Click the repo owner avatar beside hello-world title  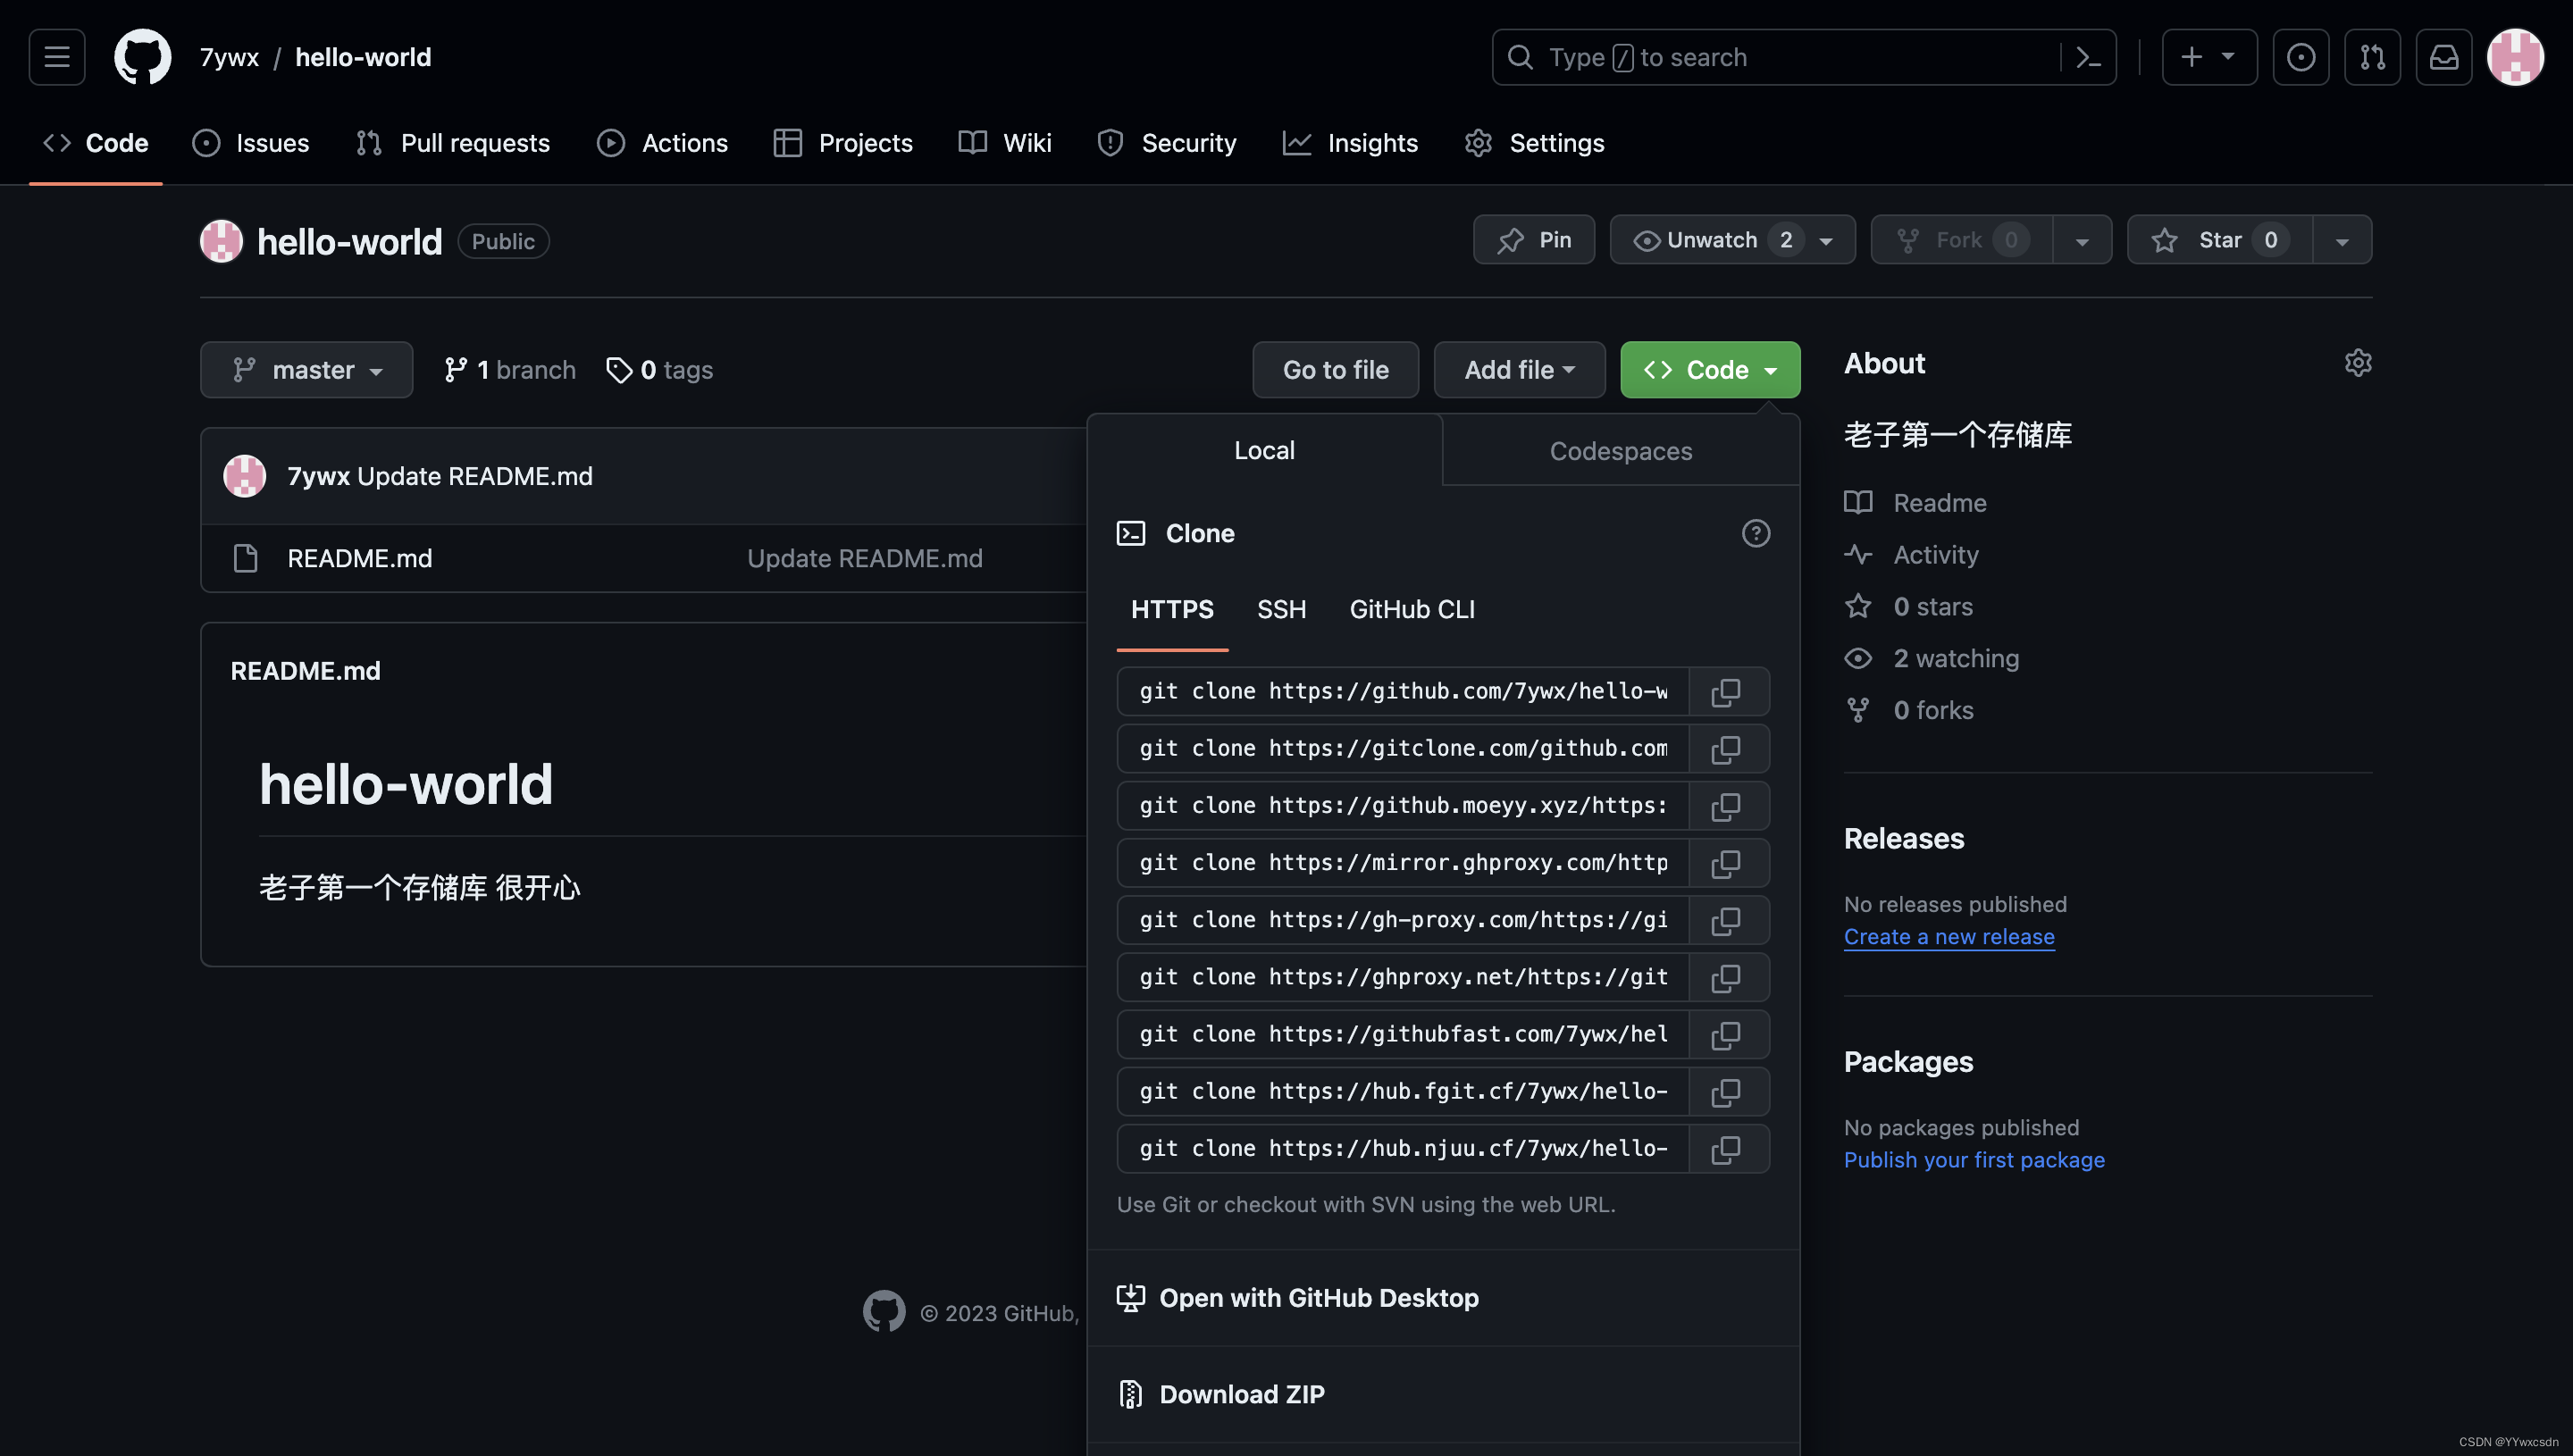coord(221,241)
